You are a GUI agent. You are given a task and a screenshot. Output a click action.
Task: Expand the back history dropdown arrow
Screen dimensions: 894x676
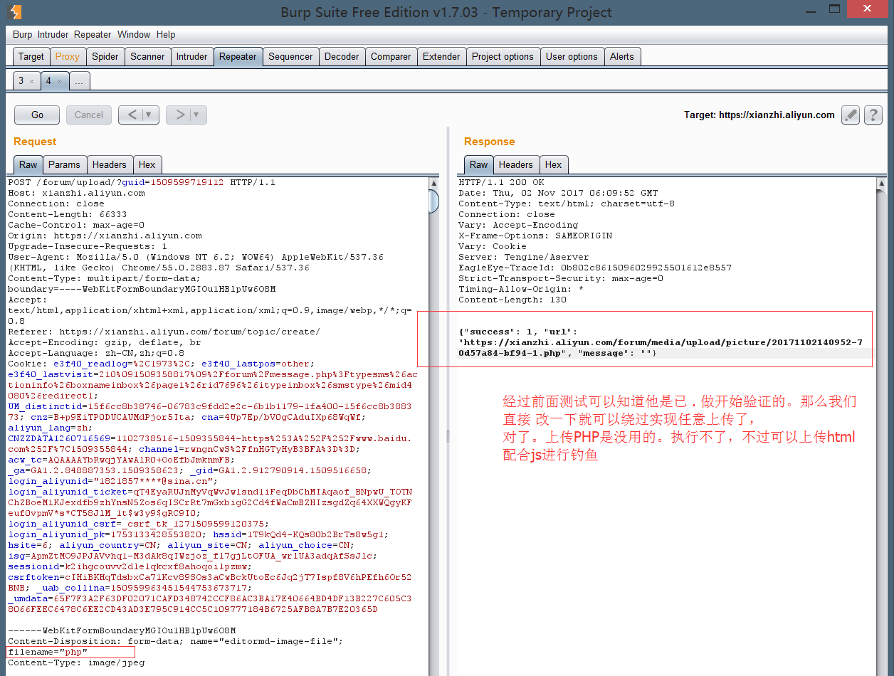tap(149, 115)
